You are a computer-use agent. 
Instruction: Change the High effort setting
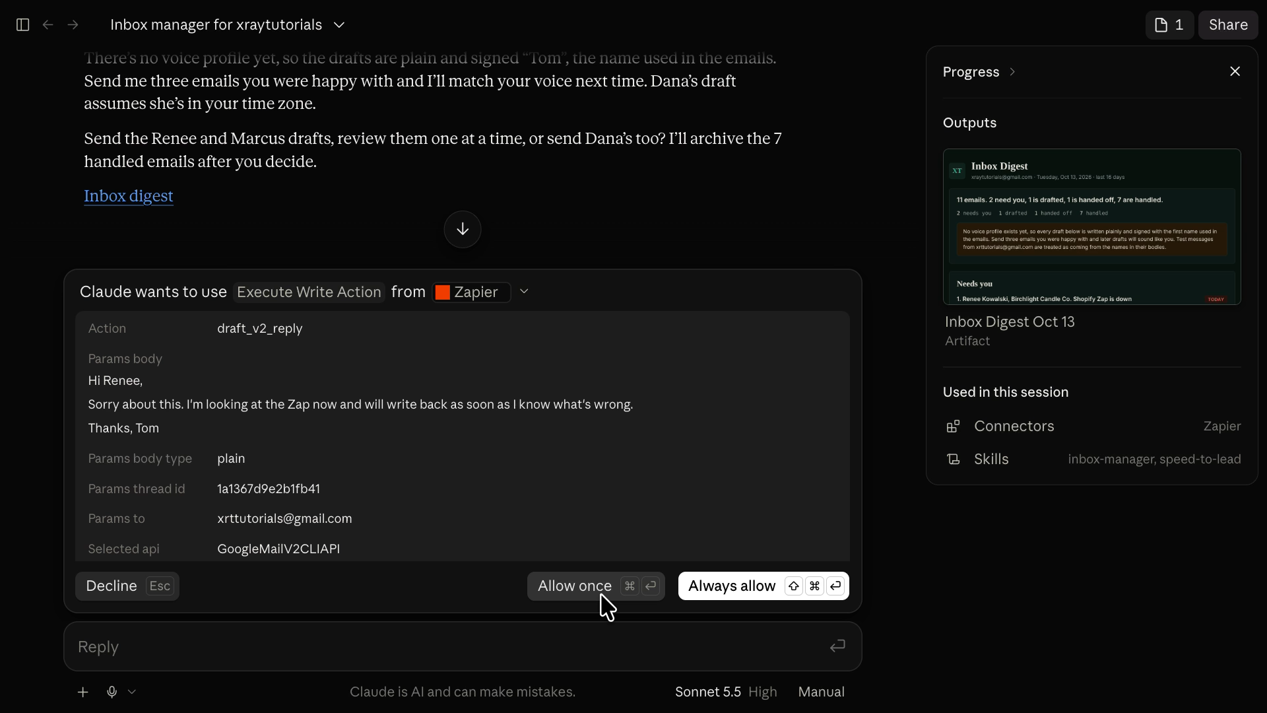(762, 692)
